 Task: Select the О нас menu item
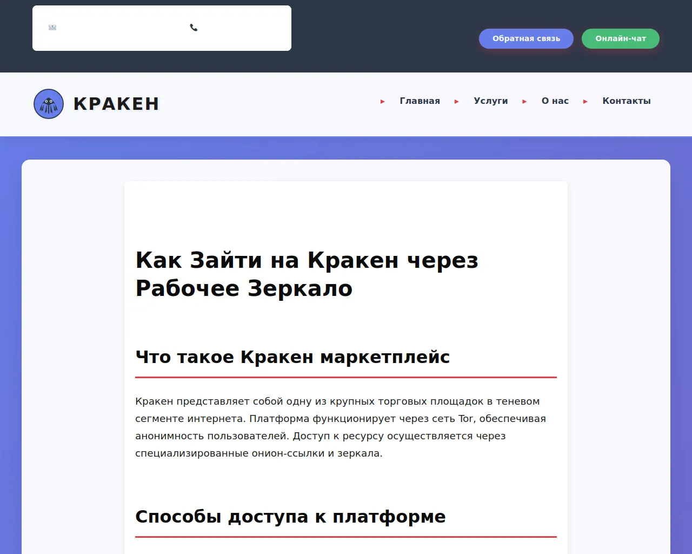click(555, 101)
